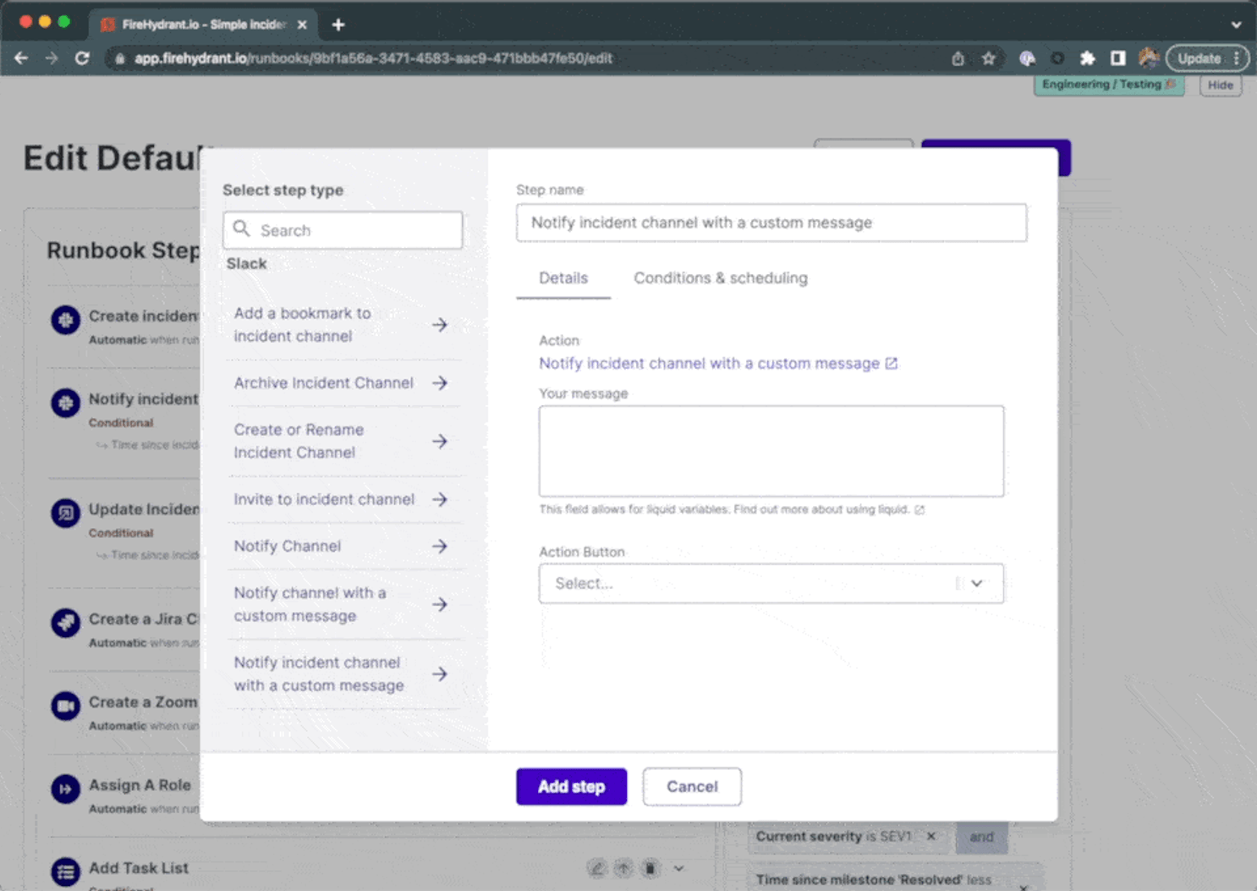Click external link icon next to action name
This screenshot has width=1257, height=891.
click(892, 363)
